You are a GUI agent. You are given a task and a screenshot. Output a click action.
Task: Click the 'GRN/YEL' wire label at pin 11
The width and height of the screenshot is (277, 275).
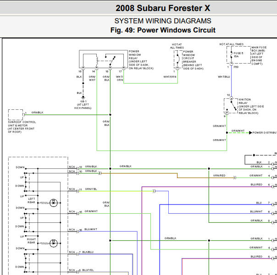coord(91,189)
